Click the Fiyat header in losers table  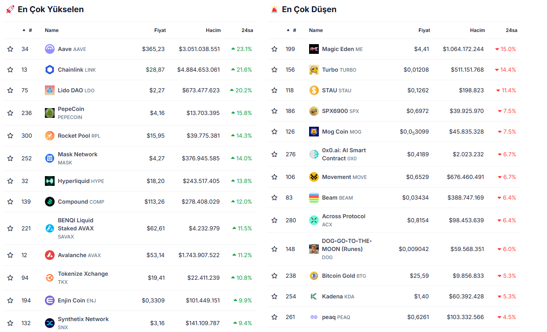tap(424, 30)
